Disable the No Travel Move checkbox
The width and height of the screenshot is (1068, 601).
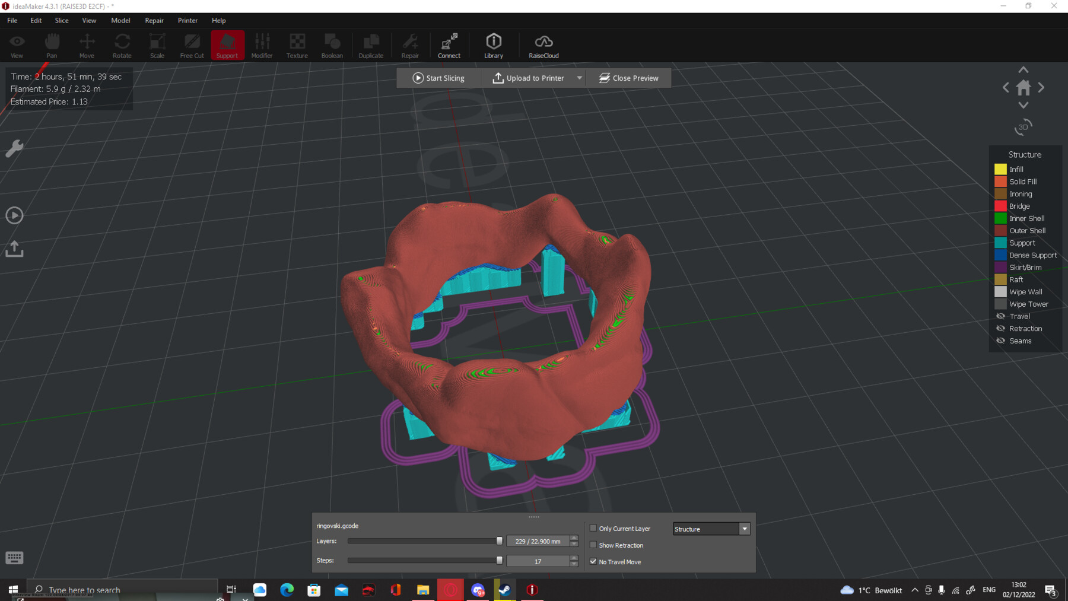click(x=593, y=561)
